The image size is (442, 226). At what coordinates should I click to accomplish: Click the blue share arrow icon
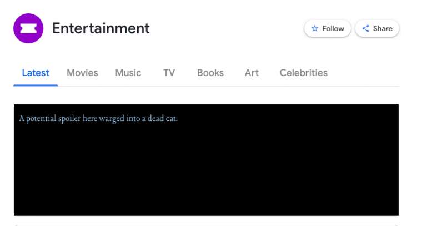click(365, 28)
